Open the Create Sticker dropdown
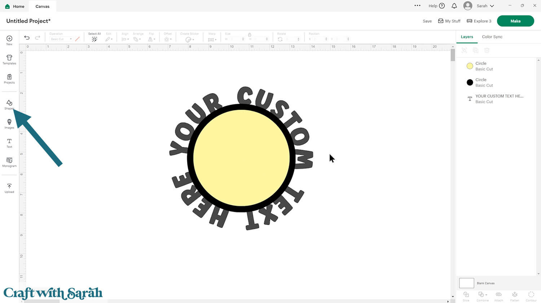 (190, 39)
